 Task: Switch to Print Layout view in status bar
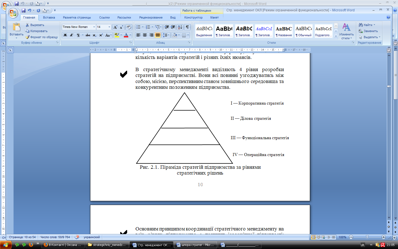[x=313, y=237]
